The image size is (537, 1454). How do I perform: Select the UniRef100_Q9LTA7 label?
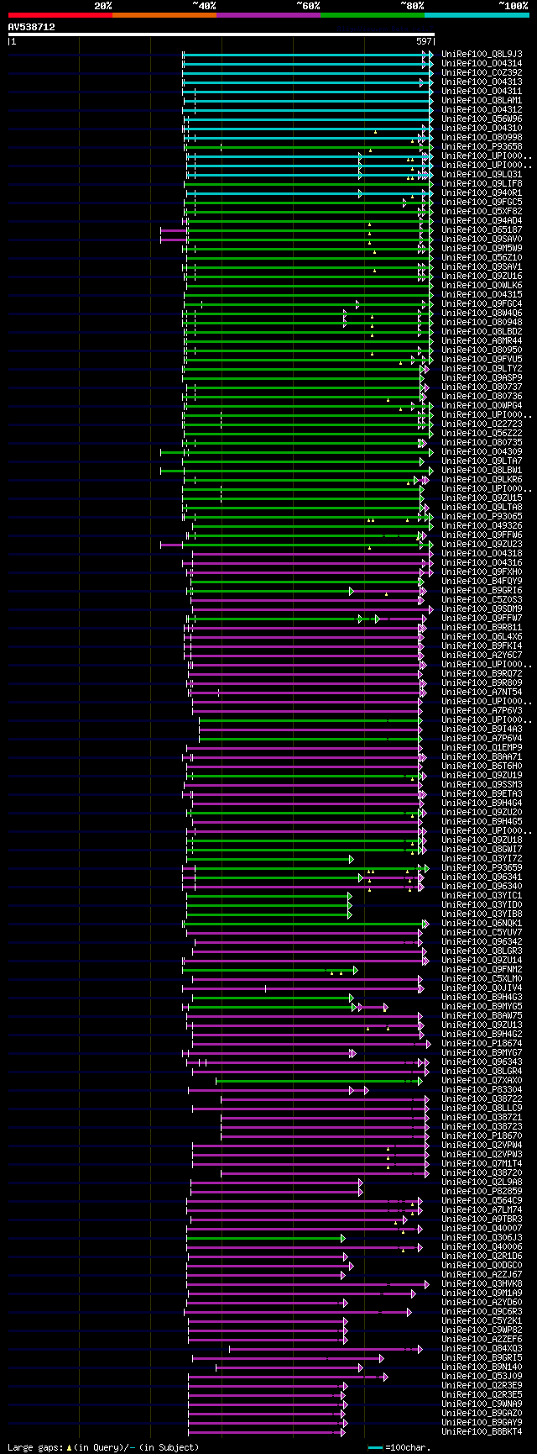[x=482, y=461]
